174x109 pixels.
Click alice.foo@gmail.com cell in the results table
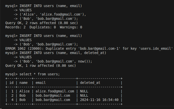point(55,91)
